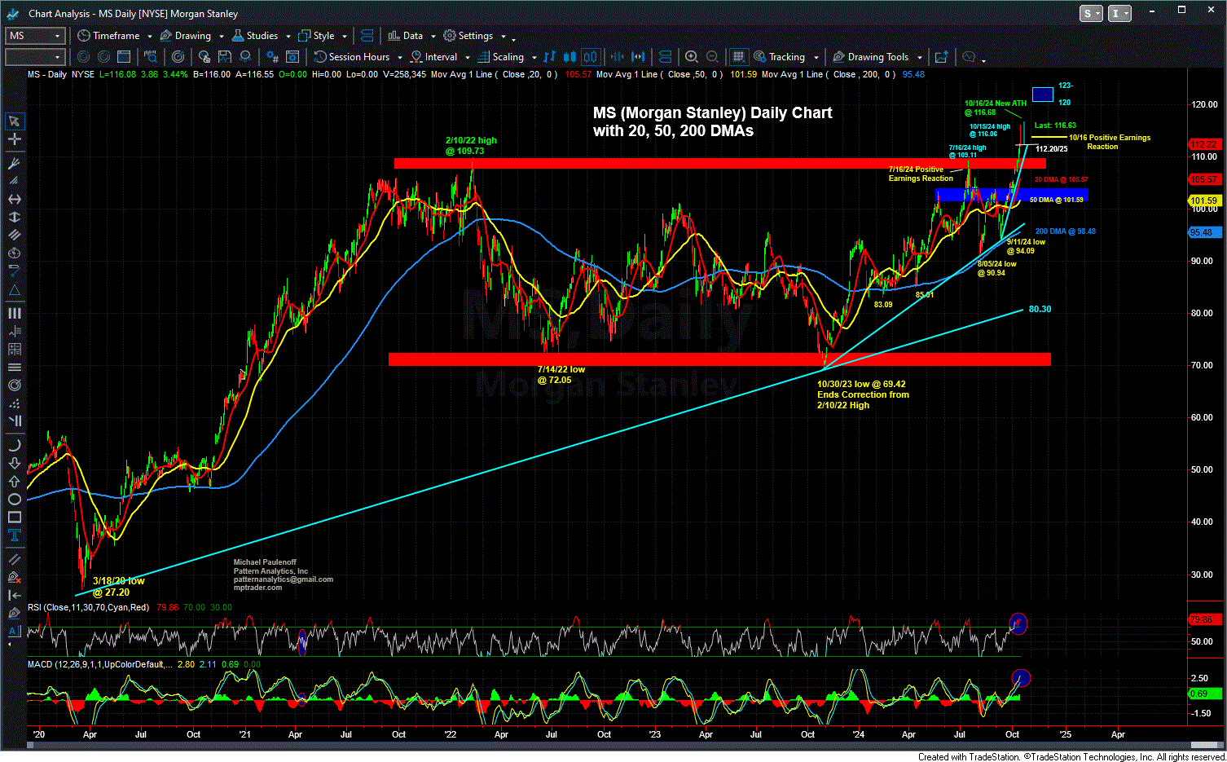Select the ellipse drawing tool
This screenshot has width=1227, height=762.
tap(14, 499)
